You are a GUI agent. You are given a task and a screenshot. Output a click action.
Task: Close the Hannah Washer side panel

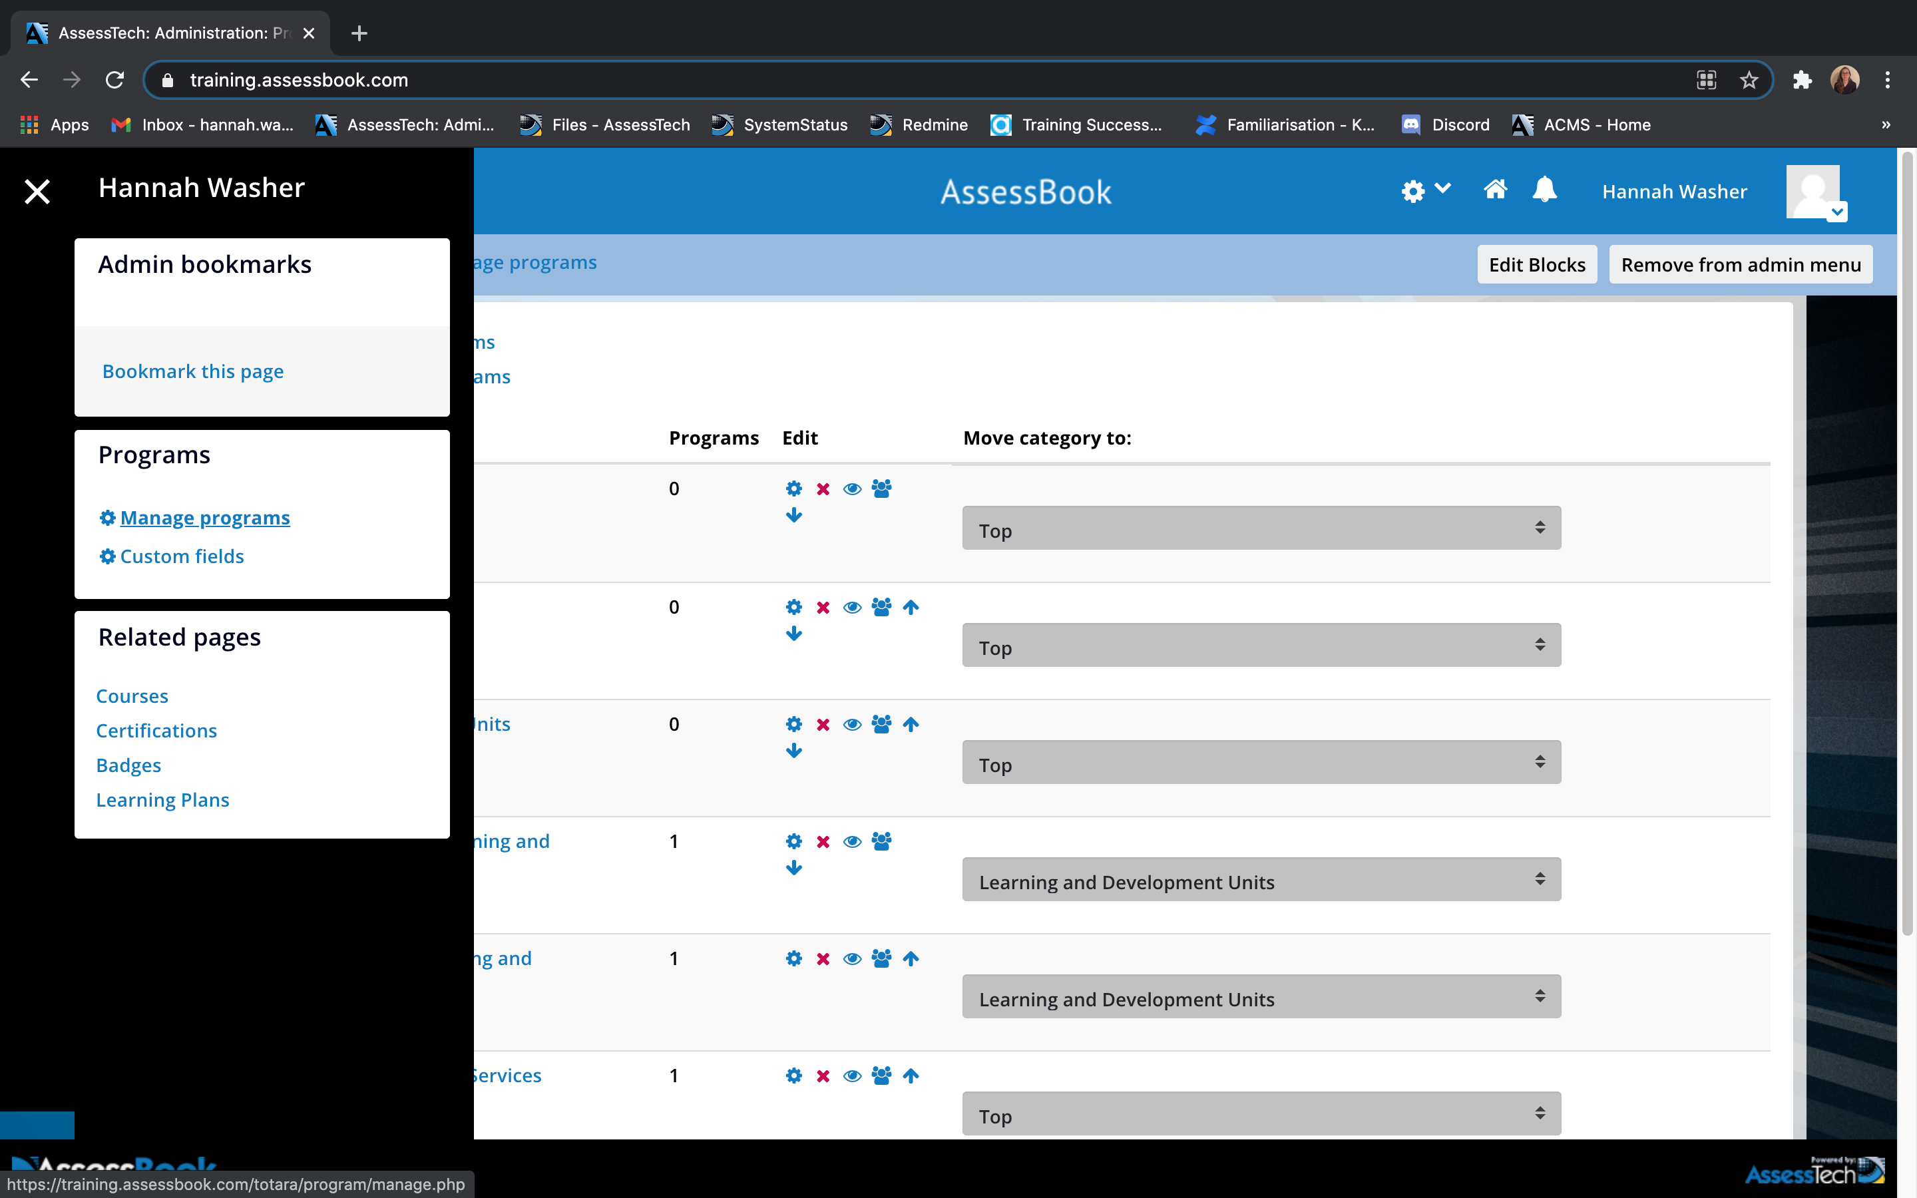coord(37,191)
